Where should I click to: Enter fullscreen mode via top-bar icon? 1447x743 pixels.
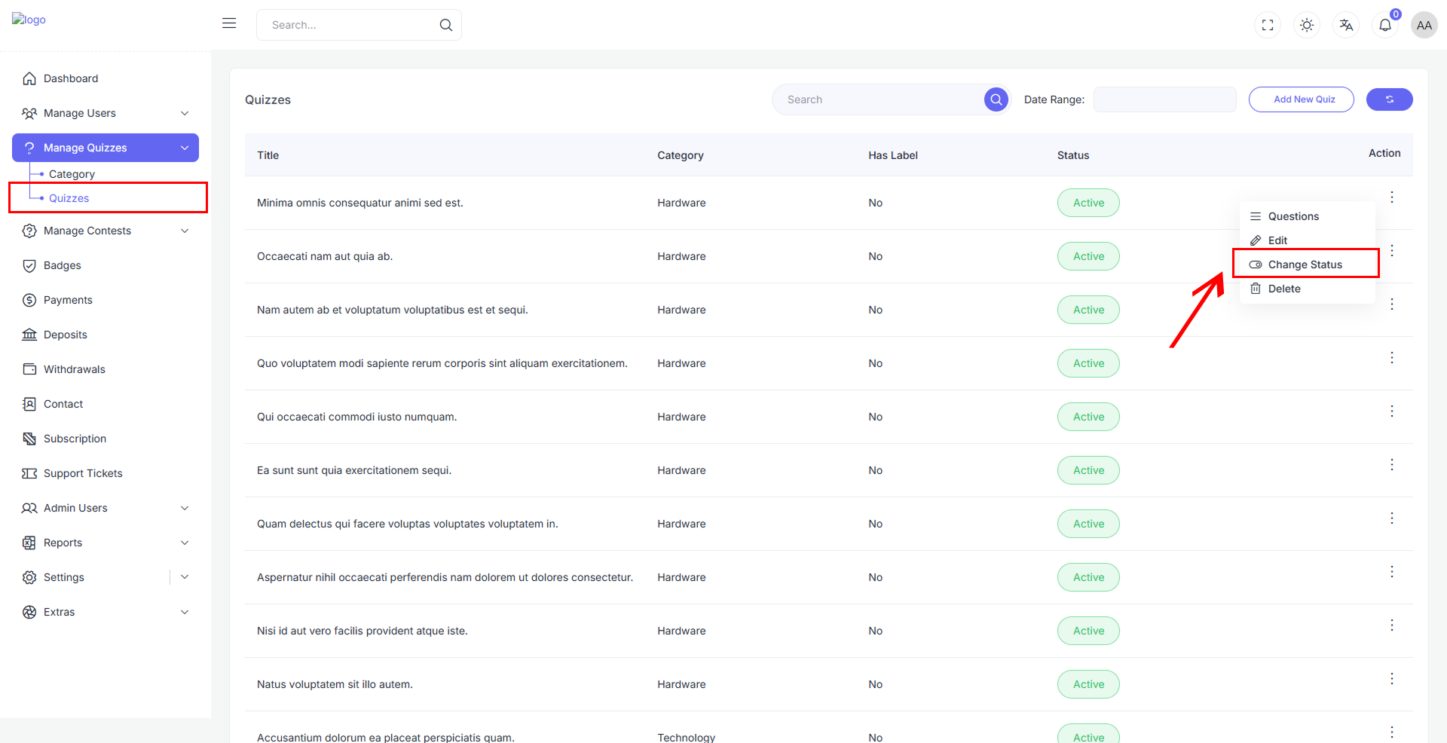1268,25
